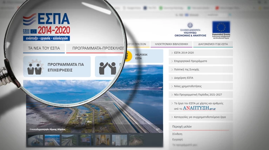Open Τα προγράμματά μου link
The width and height of the screenshot is (269, 150).
click(184, 145)
